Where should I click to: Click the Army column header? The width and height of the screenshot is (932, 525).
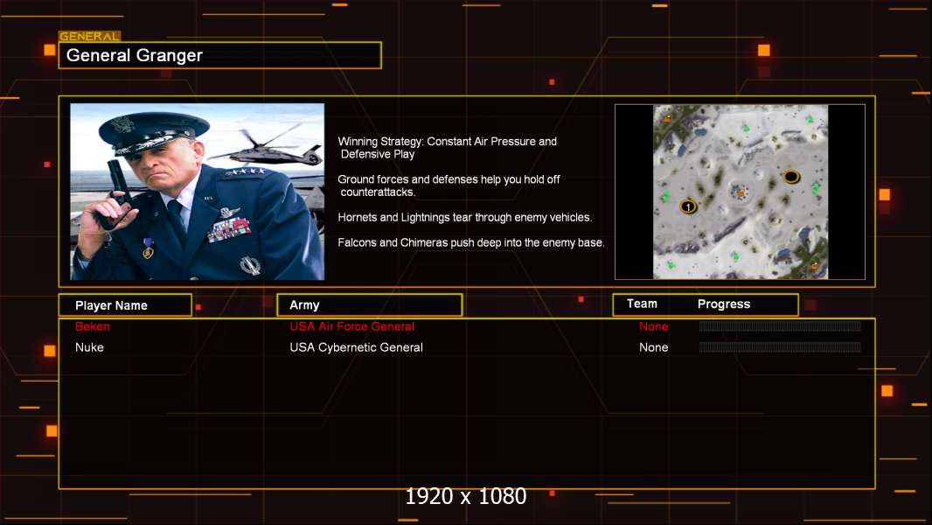coord(369,305)
